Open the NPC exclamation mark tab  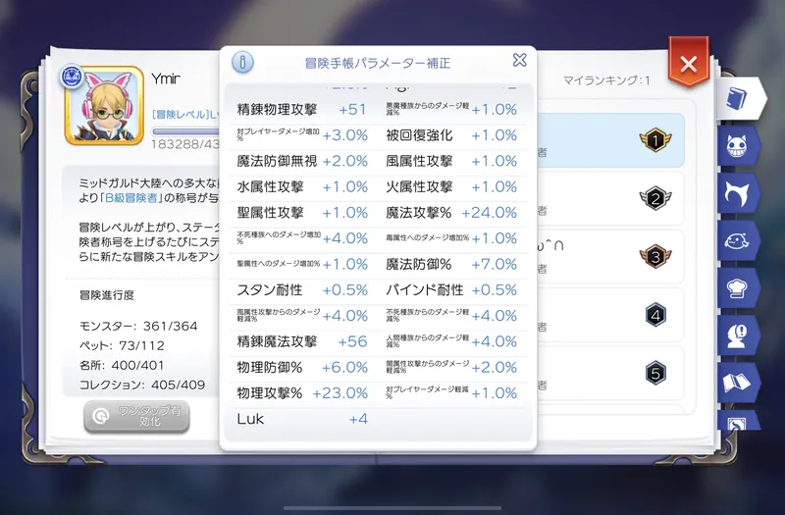(738, 335)
